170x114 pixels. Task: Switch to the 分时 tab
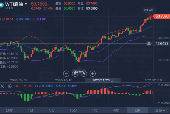(9, 110)
